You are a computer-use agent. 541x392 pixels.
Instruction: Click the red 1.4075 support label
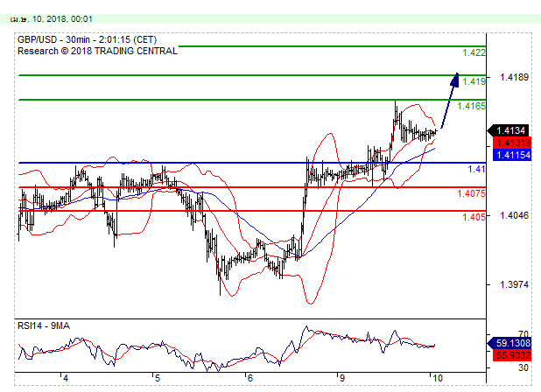click(x=471, y=193)
